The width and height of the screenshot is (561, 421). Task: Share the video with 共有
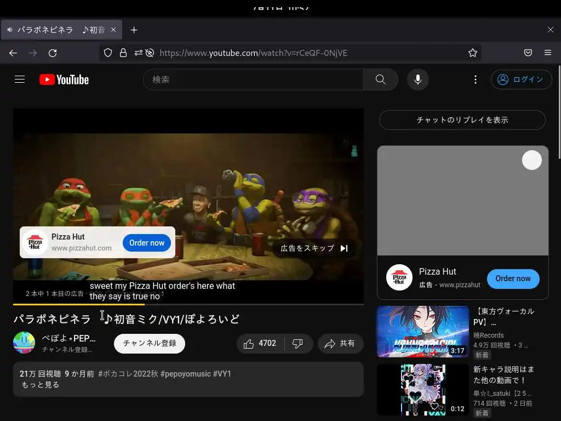(340, 344)
